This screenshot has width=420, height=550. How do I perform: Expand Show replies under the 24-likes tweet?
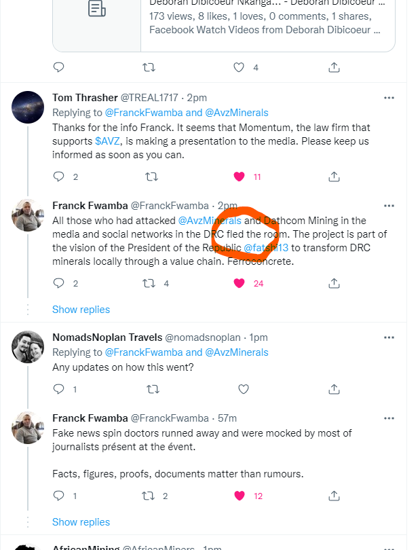[x=81, y=310]
